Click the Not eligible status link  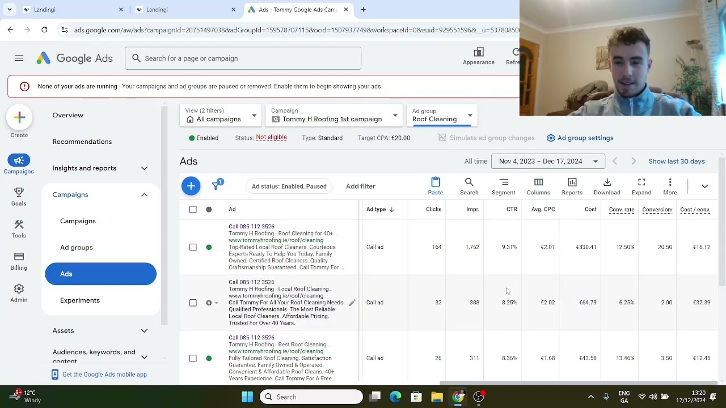(x=271, y=138)
